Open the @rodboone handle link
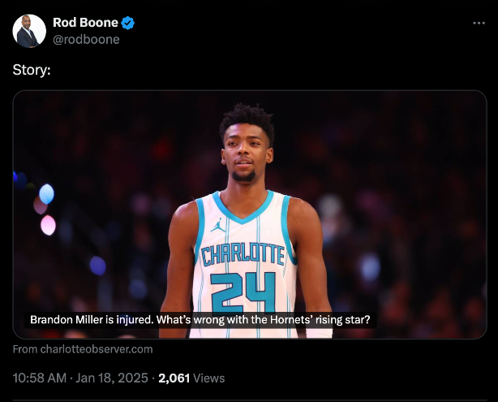Image resolution: width=498 pixels, height=402 pixels. 86,39
